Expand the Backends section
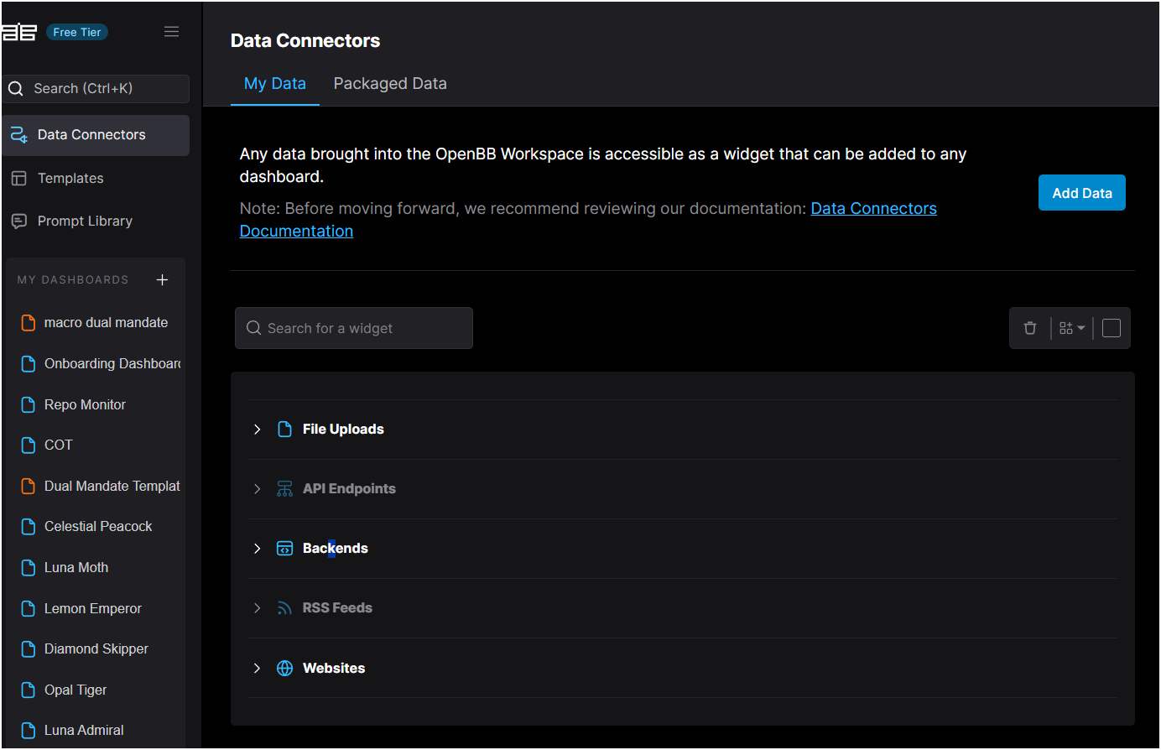This screenshot has width=1161, height=750. (258, 549)
